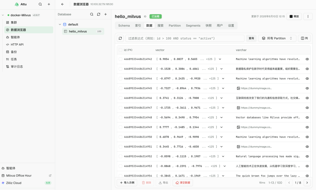Select hello_milvus collection in tree
This screenshot has width=316, height=190.
click(83, 31)
